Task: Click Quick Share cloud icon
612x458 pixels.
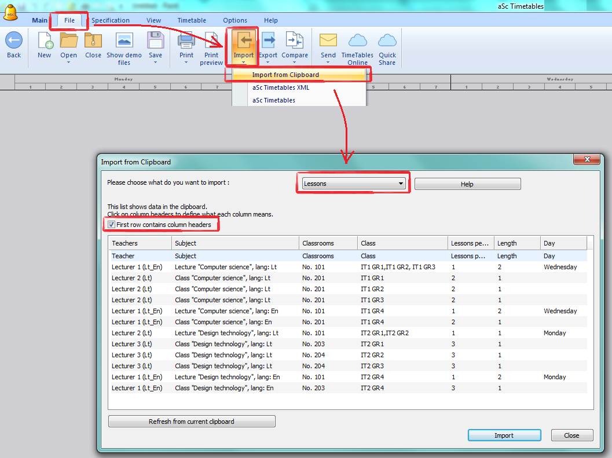Action: pyautogui.click(x=387, y=40)
